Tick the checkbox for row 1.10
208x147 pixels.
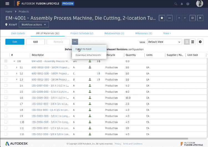(x=6, y=122)
